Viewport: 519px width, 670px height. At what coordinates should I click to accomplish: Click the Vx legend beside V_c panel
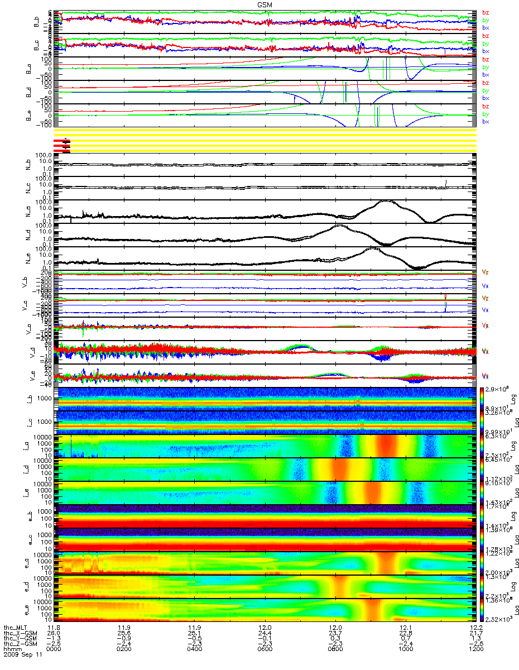coord(486,309)
